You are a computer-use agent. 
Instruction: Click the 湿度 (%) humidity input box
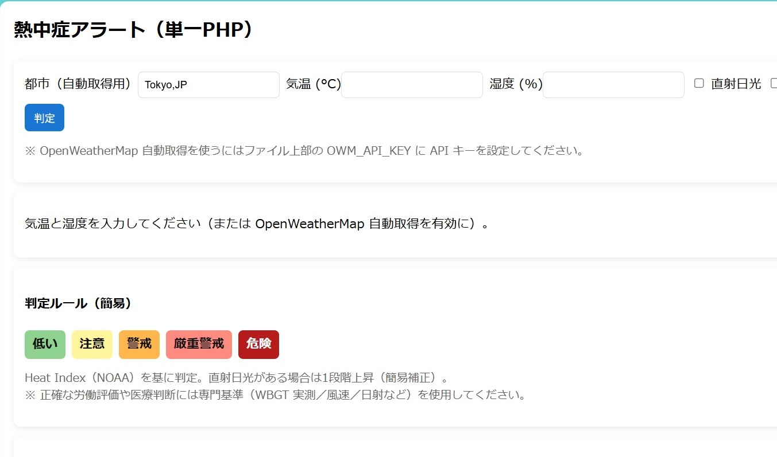[x=613, y=85]
